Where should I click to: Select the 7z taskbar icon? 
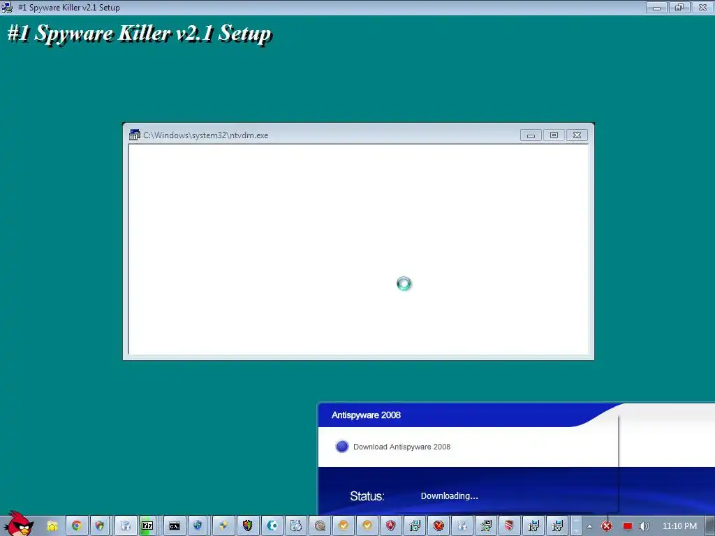click(147, 526)
